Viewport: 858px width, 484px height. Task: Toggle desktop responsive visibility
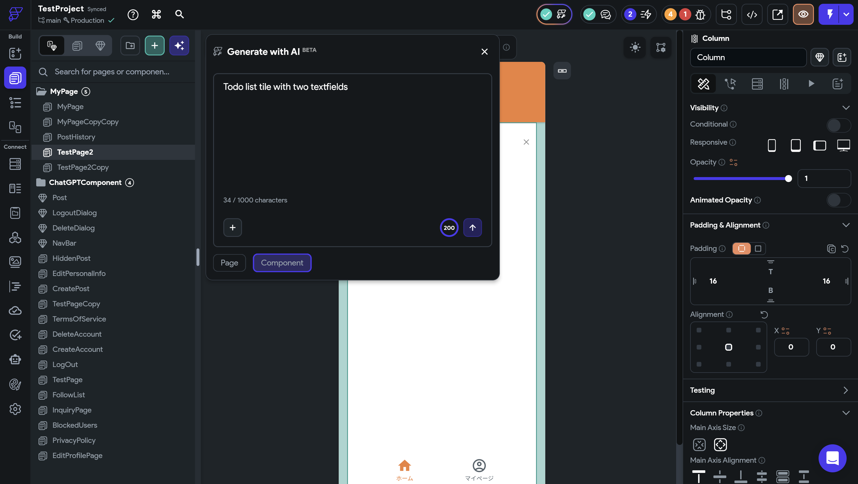tap(843, 146)
